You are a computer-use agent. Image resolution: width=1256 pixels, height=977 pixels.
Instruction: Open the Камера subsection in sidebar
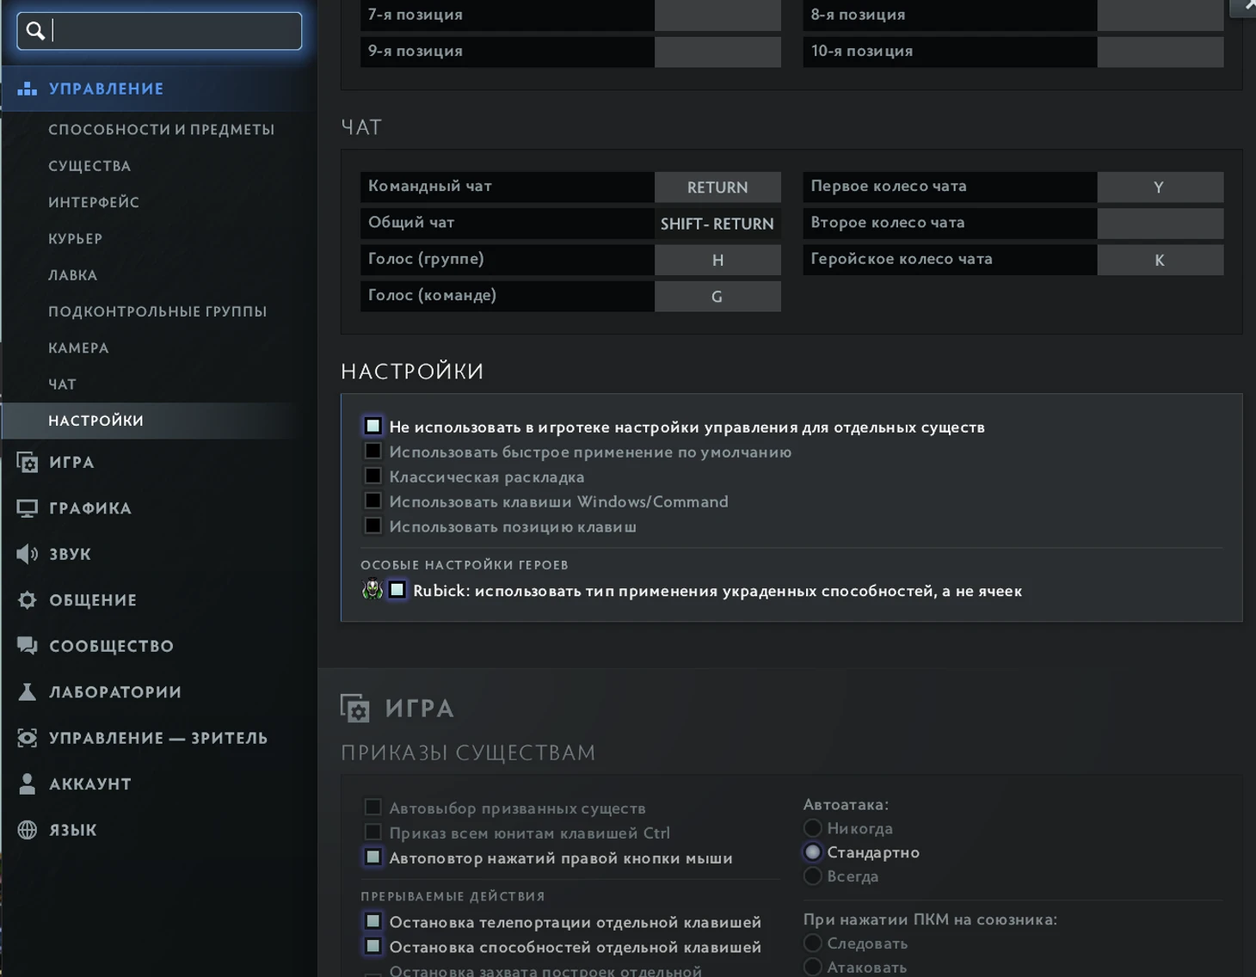[78, 348]
